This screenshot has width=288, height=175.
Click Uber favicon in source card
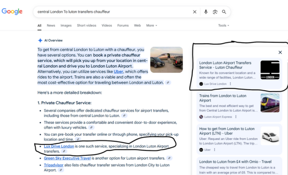point(201,150)
